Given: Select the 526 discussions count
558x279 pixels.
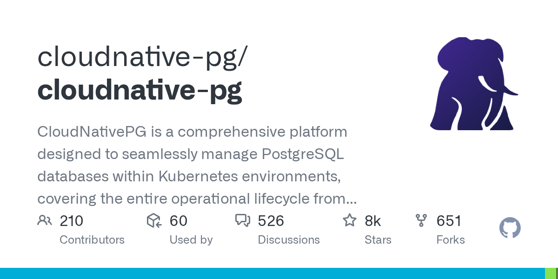Looking at the screenshot, I should click(271, 221).
